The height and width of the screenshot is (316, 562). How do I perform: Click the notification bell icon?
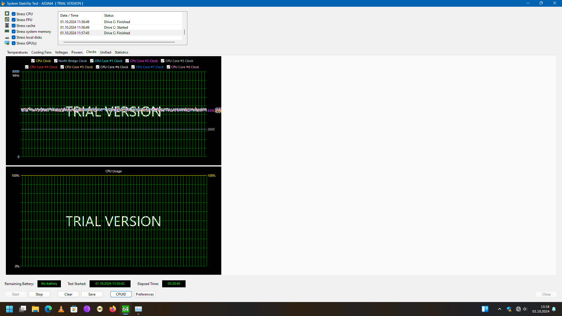coord(554,309)
